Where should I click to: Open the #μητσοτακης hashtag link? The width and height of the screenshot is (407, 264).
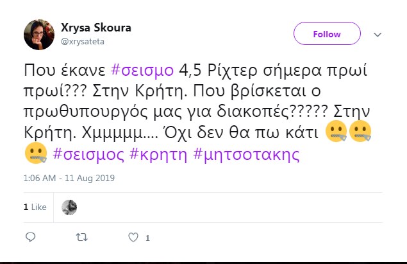tap(246, 155)
